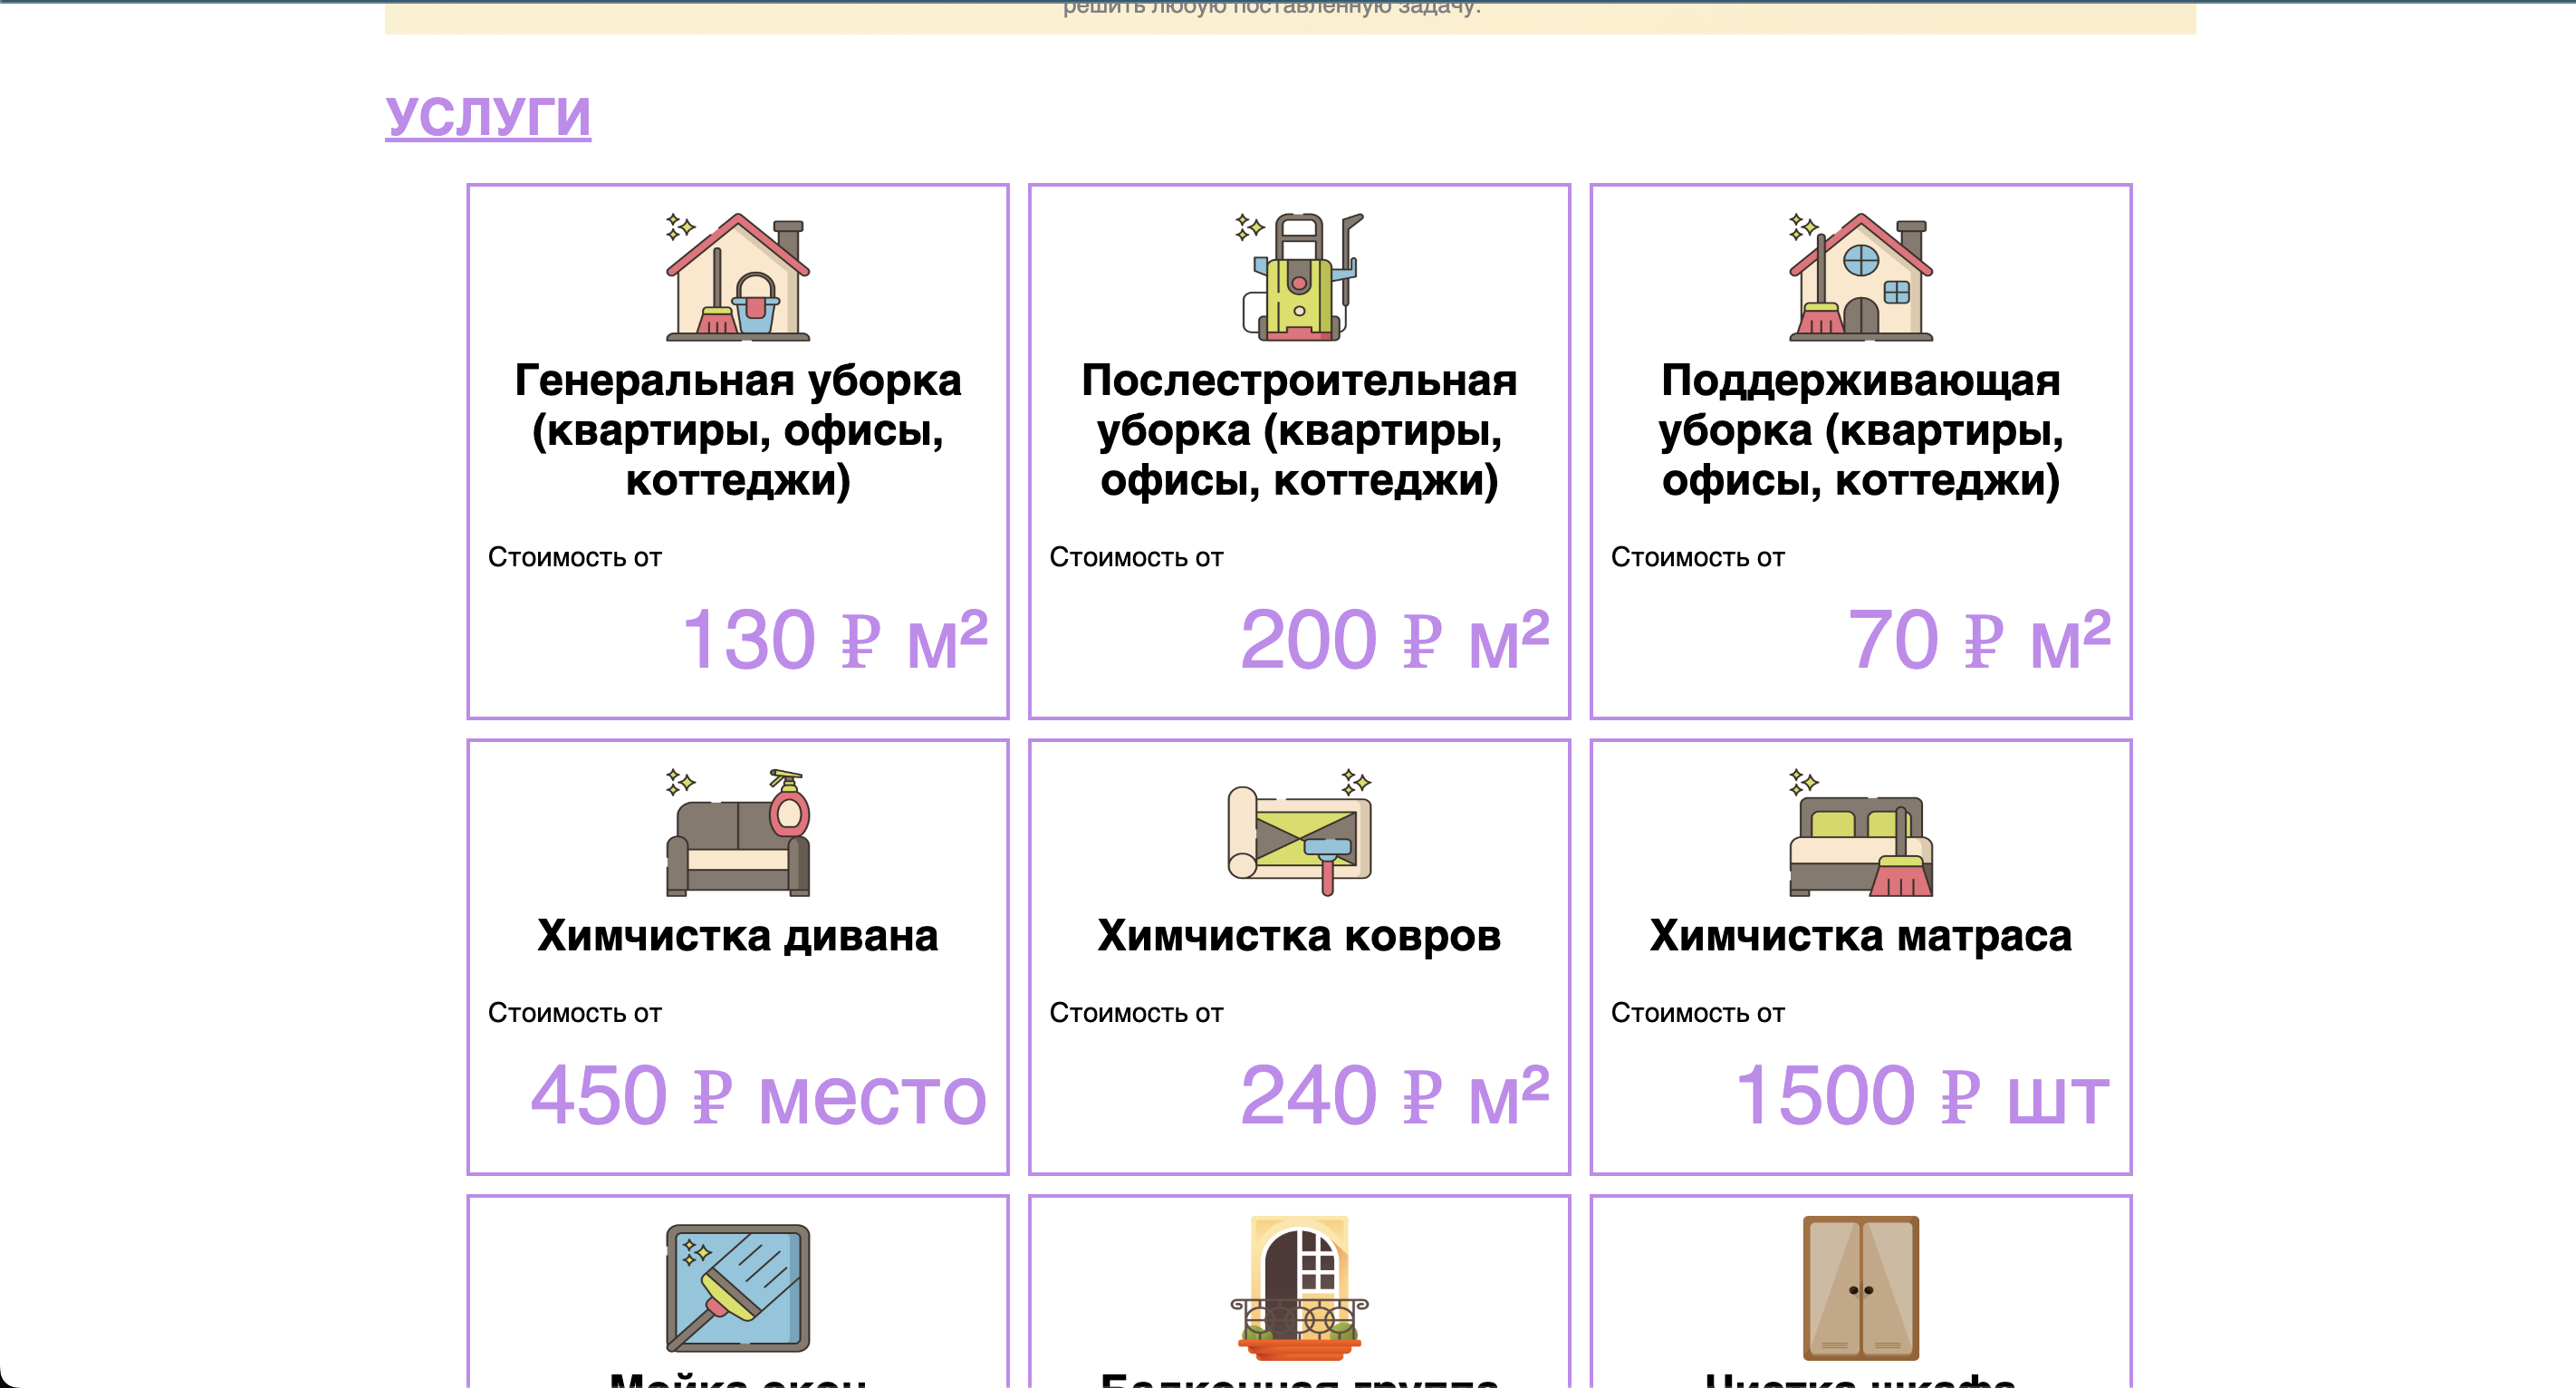Select the Химчистка матраса title
This screenshot has width=2576, height=1388.
tap(1861, 936)
